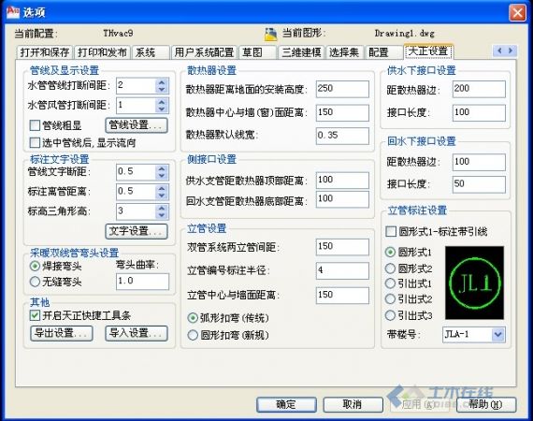533x421 pixels.
Task: Open the 用户系统配置 tab
Action: click(x=204, y=52)
